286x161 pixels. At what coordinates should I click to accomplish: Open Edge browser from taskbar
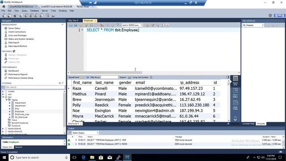(x=84, y=157)
